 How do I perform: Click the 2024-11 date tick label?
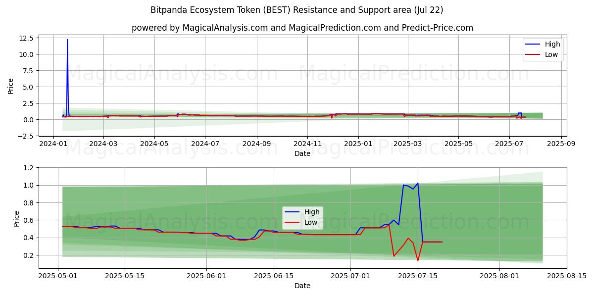pos(307,144)
